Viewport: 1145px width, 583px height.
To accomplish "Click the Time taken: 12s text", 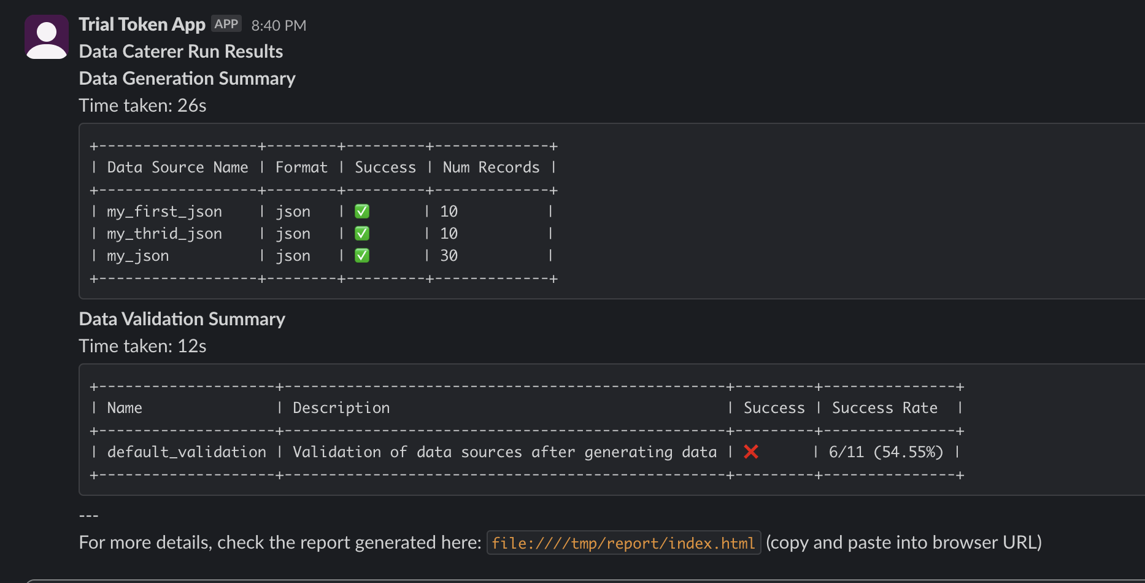I will click(x=142, y=346).
